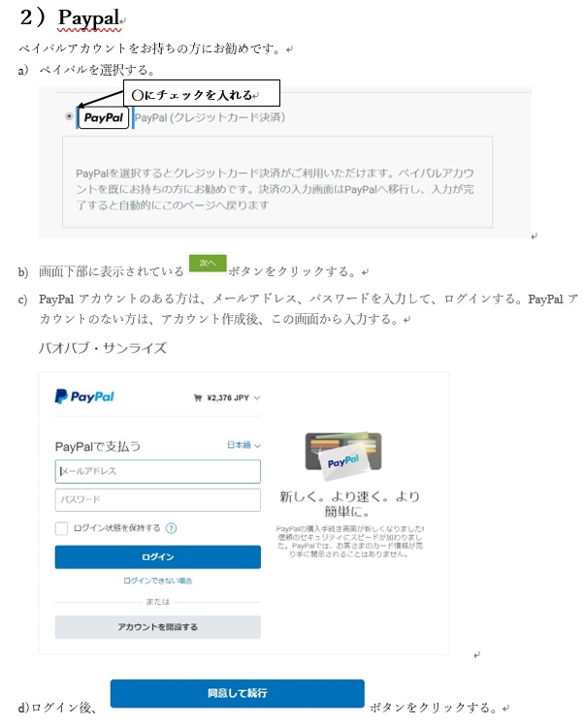Click the PayPal (クレジットカード決済) label text

pos(210,117)
